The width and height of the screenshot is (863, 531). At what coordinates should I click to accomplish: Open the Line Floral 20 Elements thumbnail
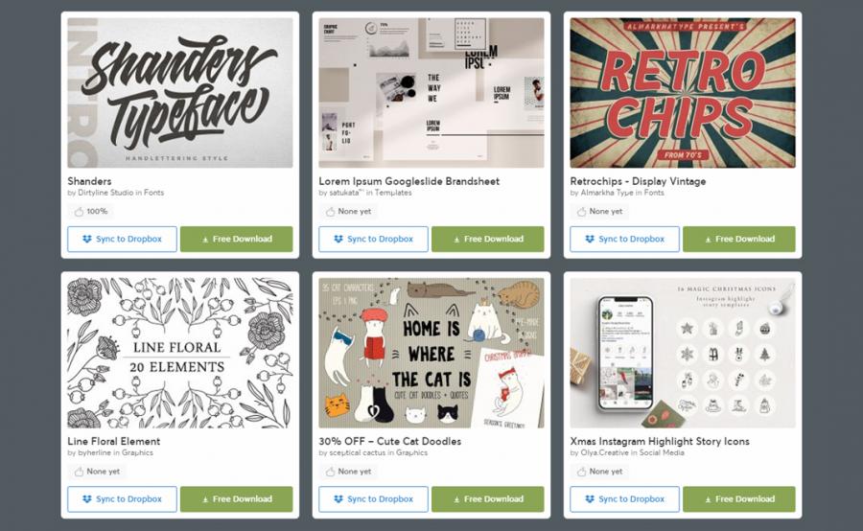[x=180, y=353]
